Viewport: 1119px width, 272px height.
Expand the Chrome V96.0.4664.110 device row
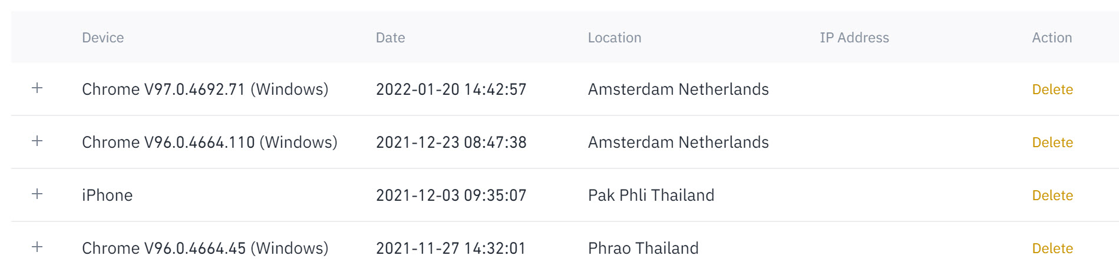click(37, 141)
